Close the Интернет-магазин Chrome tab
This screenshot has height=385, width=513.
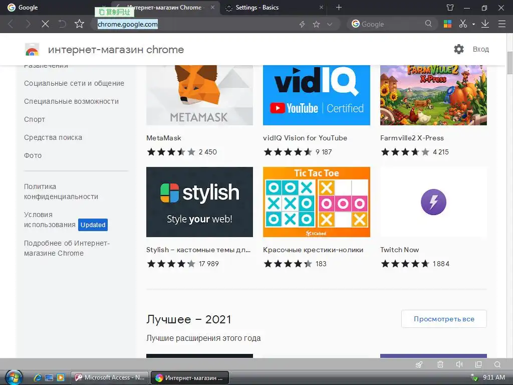tap(212, 7)
